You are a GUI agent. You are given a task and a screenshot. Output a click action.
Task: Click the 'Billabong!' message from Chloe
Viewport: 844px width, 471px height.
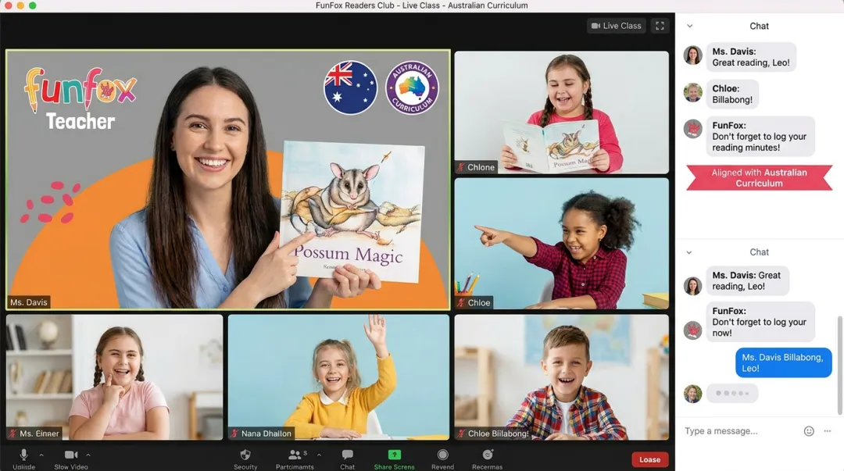click(732, 95)
